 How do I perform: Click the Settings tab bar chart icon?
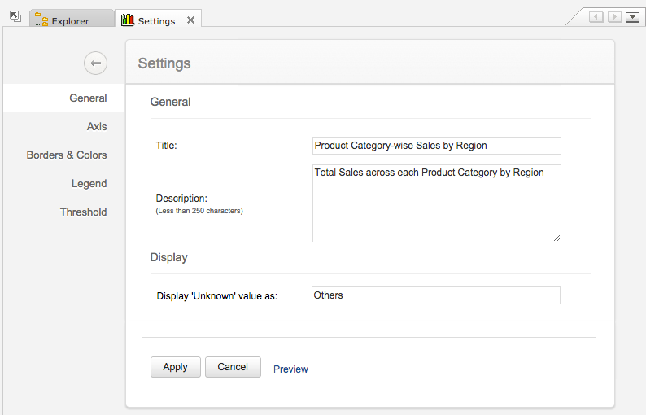(128, 20)
